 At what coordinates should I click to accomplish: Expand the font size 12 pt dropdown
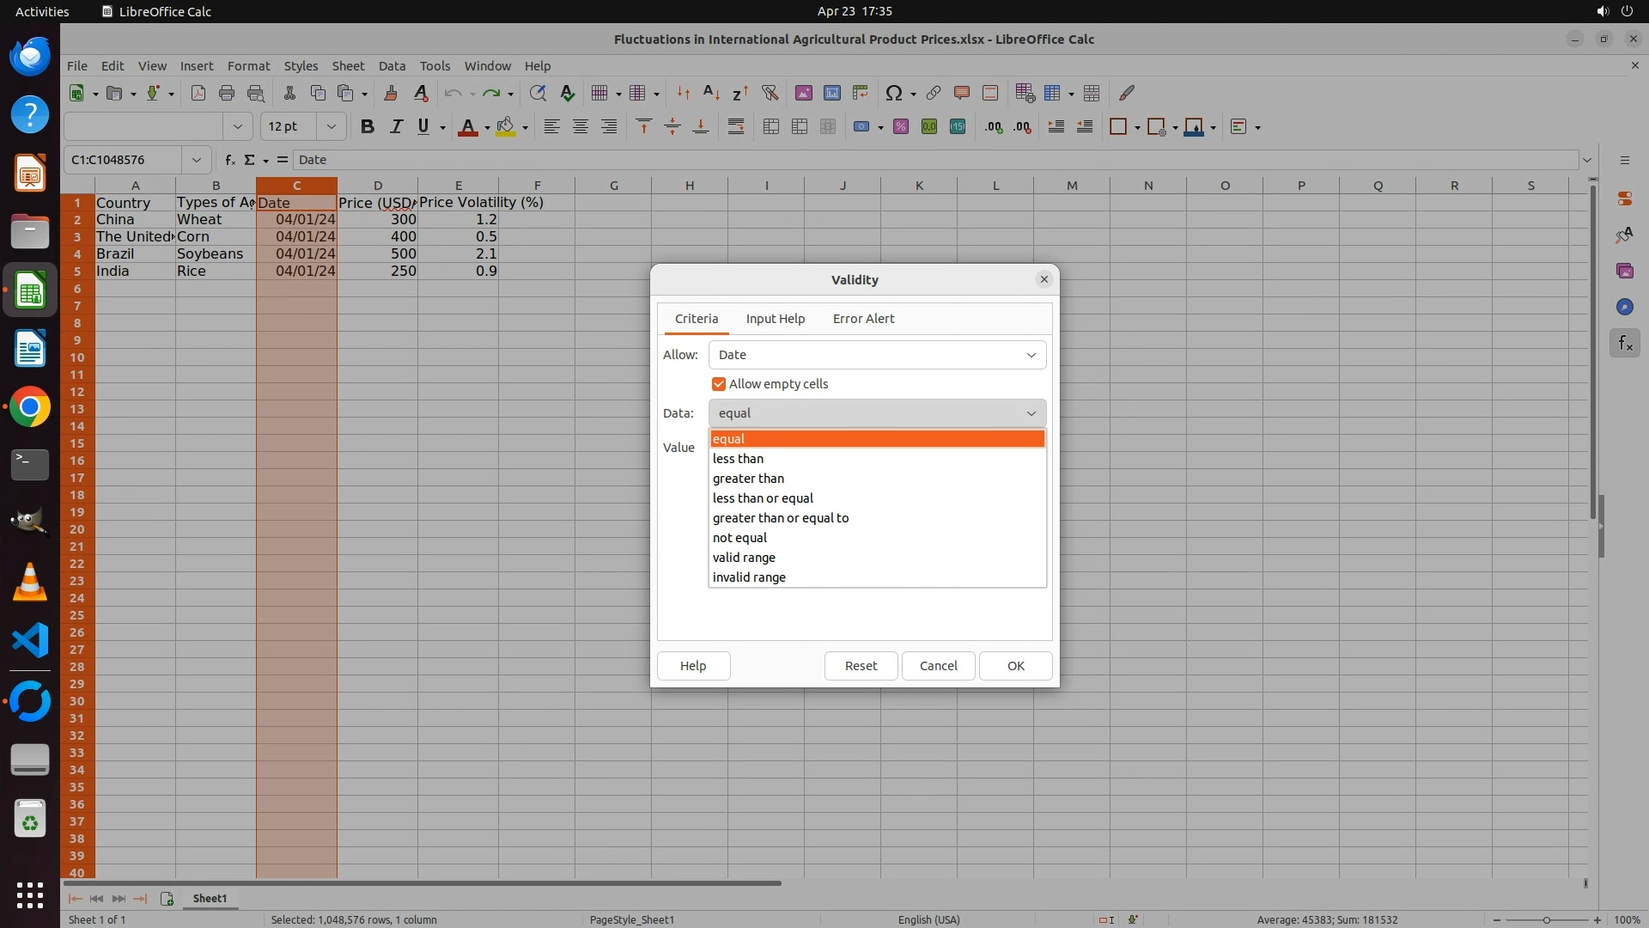[x=331, y=127]
